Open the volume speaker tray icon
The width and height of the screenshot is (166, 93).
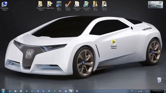pyautogui.click(x=141, y=91)
